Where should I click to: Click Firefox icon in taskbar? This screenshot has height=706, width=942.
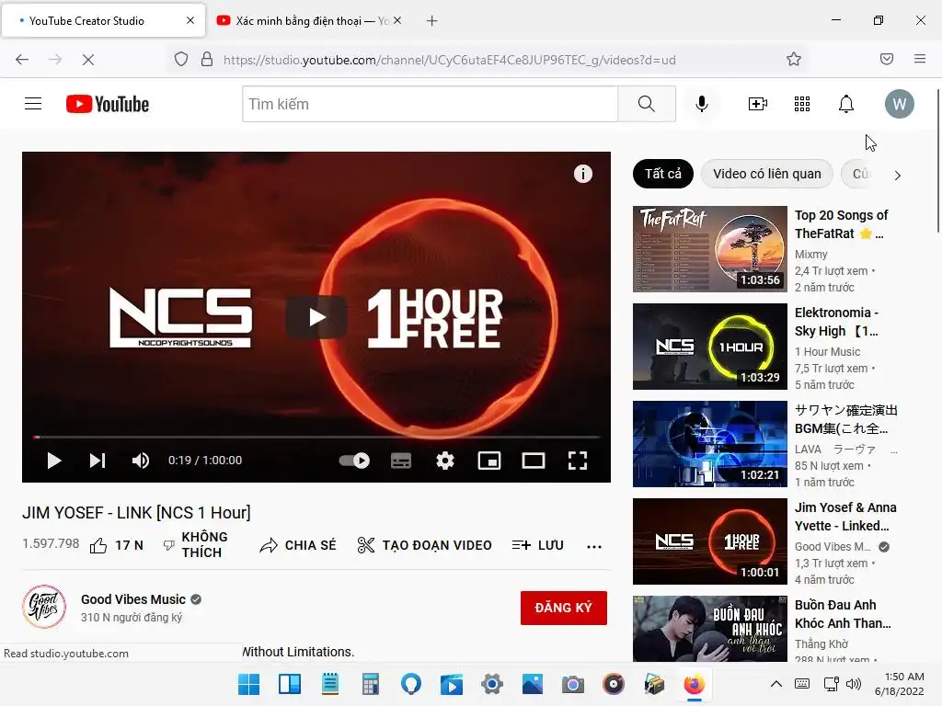click(694, 684)
